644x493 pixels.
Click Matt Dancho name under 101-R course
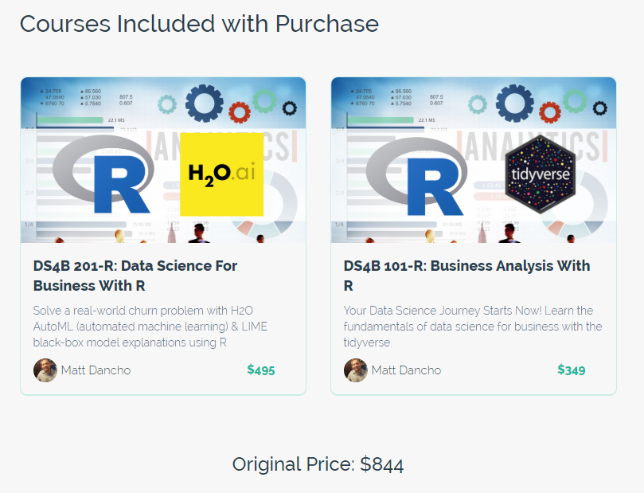tap(406, 370)
